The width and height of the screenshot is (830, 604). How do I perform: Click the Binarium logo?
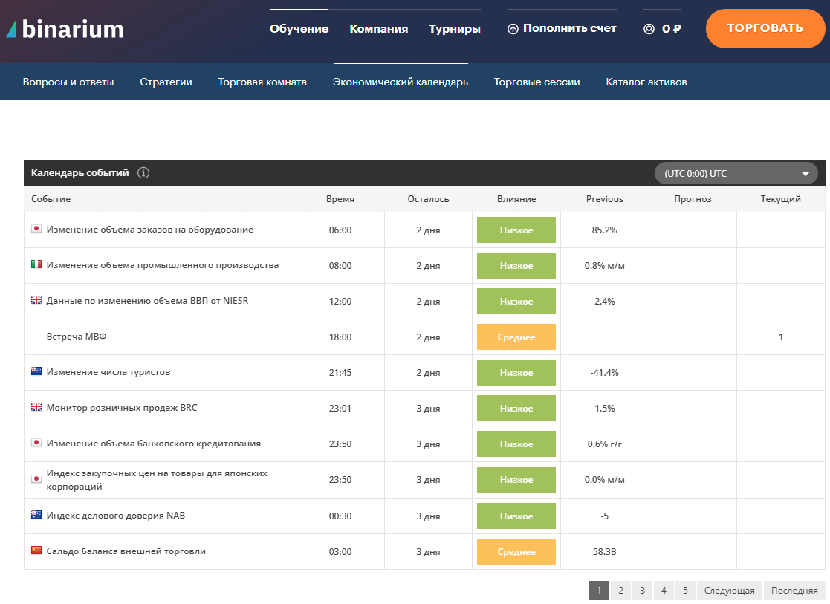[65, 29]
